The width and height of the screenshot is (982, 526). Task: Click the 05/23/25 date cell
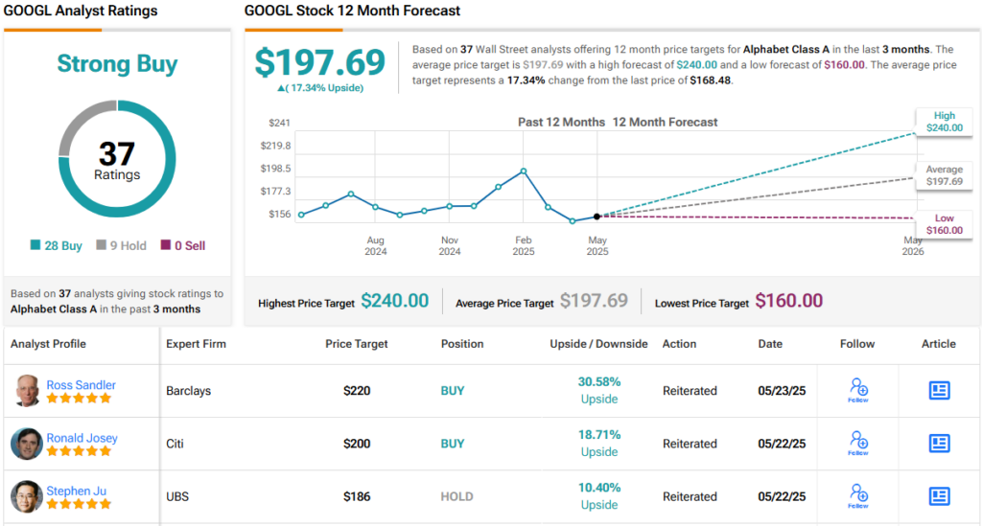tap(782, 391)
